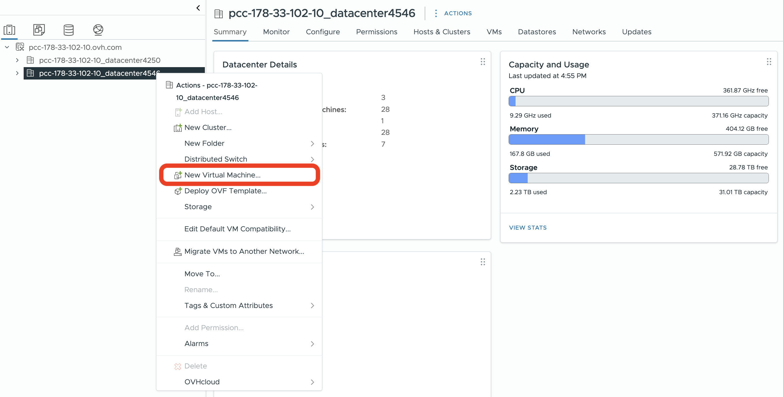Open the VMs tab

click(x=494, y=32)
